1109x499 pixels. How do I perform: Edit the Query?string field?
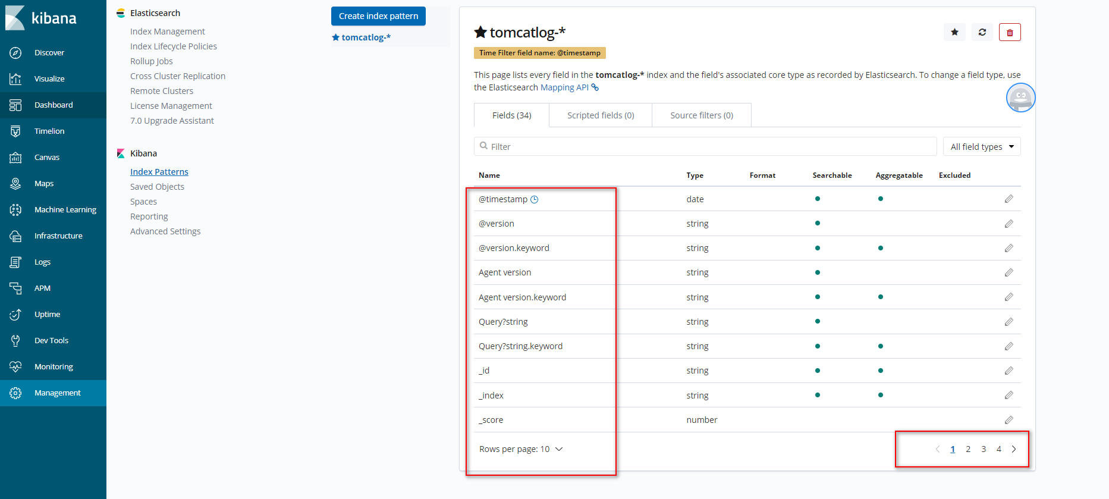click(1009, 322)
